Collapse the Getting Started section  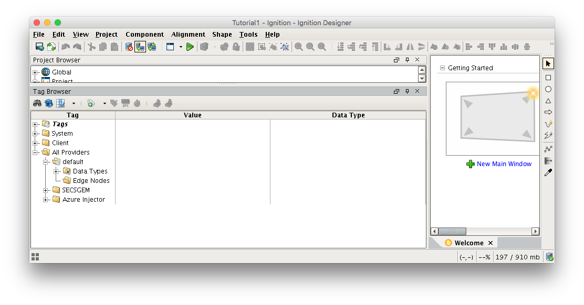point(442,68)
